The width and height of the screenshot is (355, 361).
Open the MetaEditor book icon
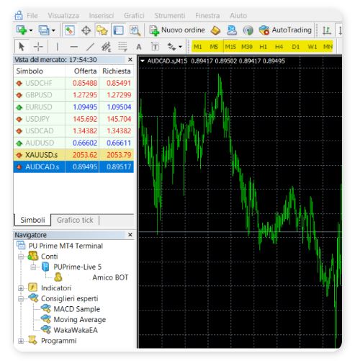tap(215, 30)
